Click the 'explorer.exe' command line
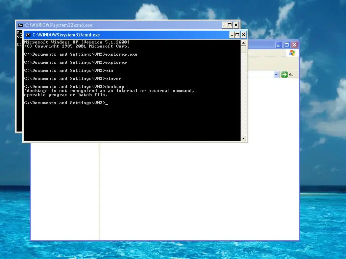The height and width of the screenshot is (259, 346). 81,54
